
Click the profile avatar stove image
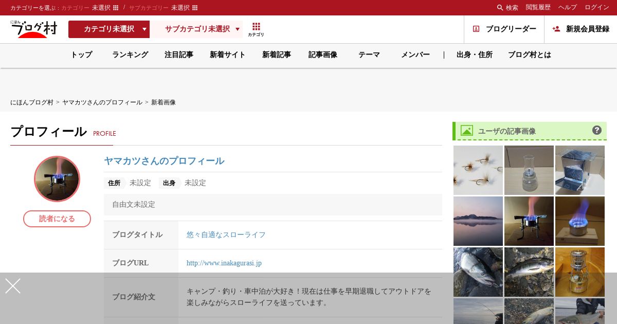[x=57, y=179]
